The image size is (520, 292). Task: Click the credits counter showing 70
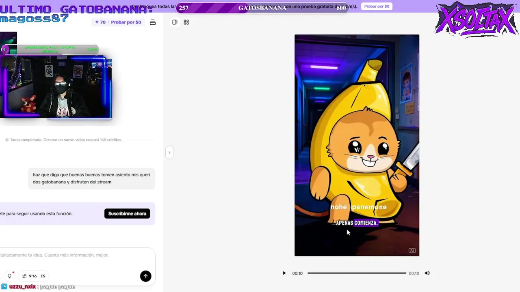click(100, 22)
